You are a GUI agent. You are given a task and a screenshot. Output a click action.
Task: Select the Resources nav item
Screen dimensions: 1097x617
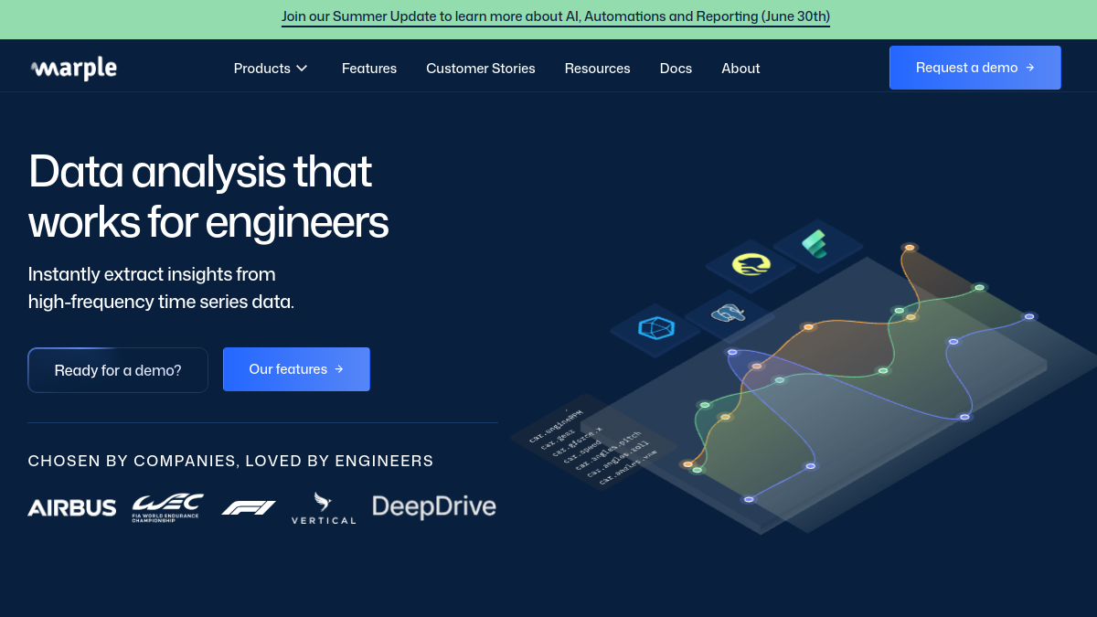click(598, 69)
